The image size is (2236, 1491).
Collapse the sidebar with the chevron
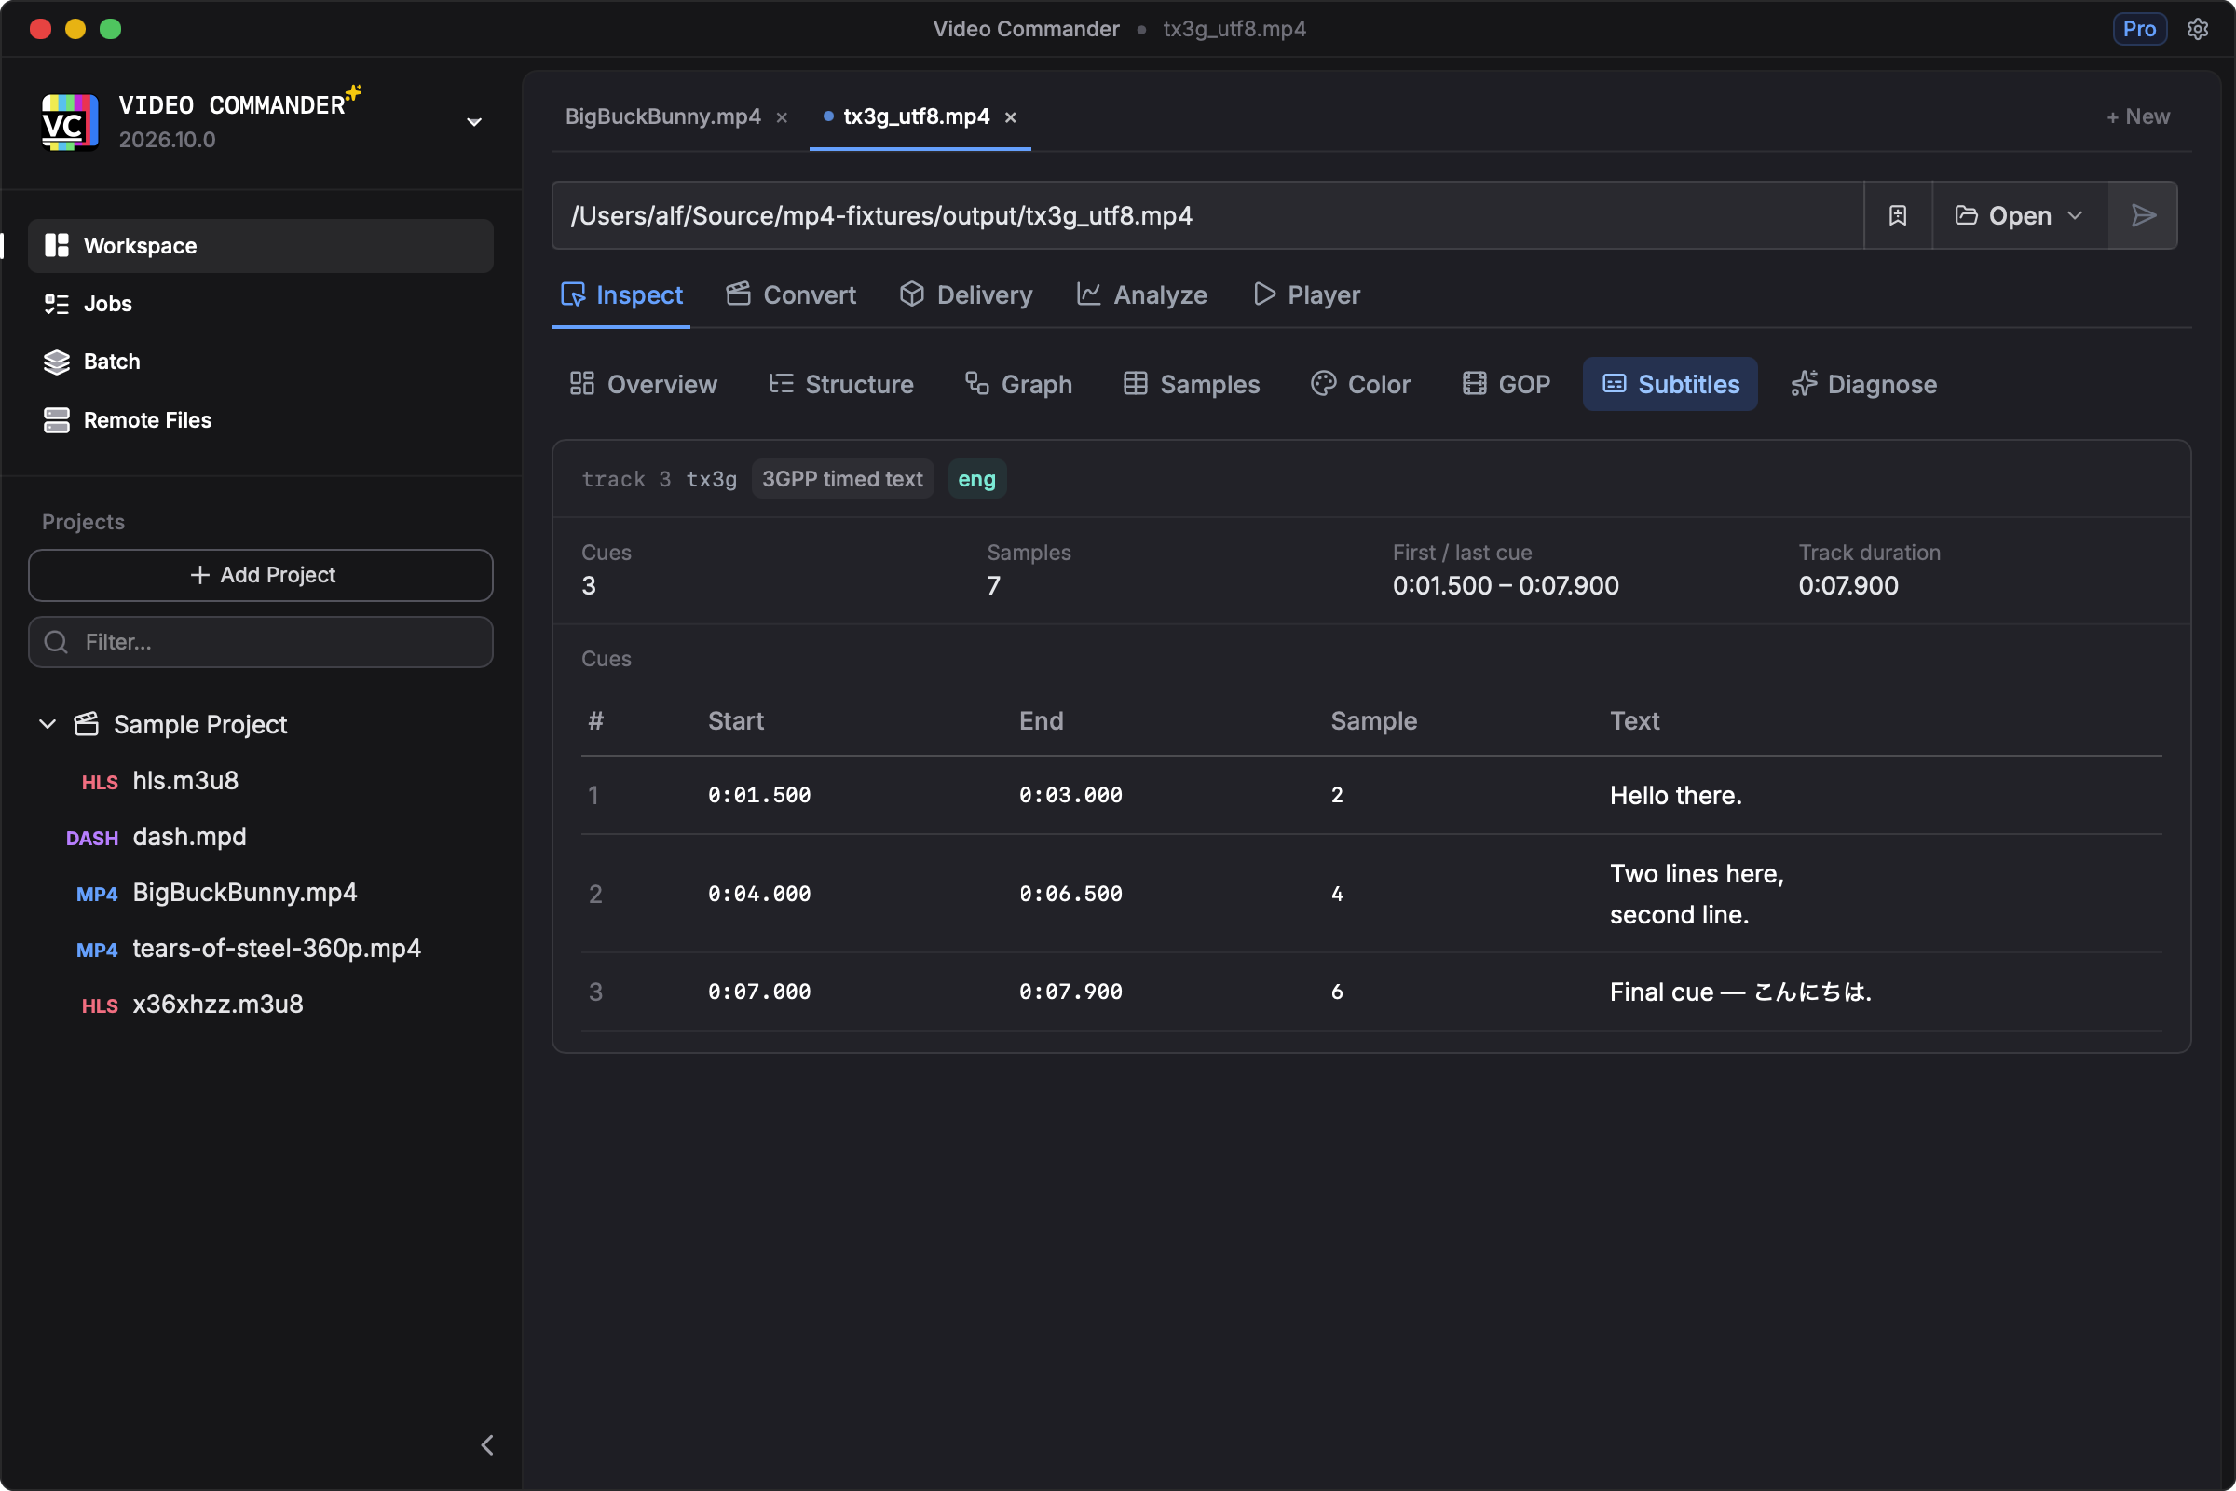(x=486, y=1444)
